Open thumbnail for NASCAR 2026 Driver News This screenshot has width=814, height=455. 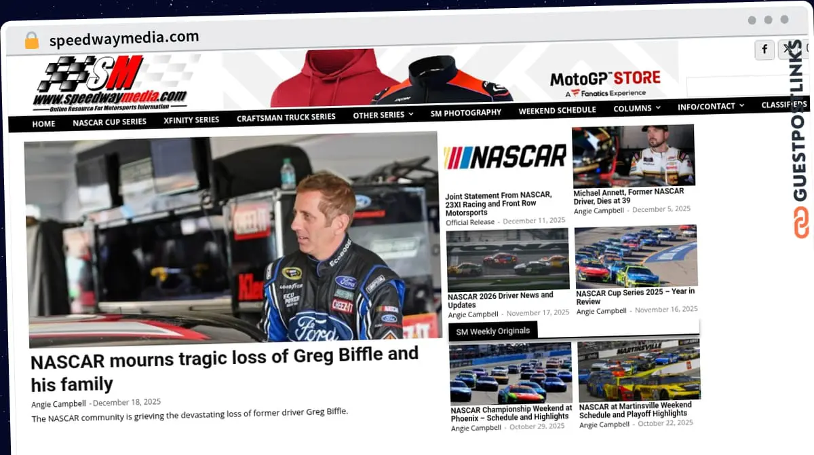508,260
